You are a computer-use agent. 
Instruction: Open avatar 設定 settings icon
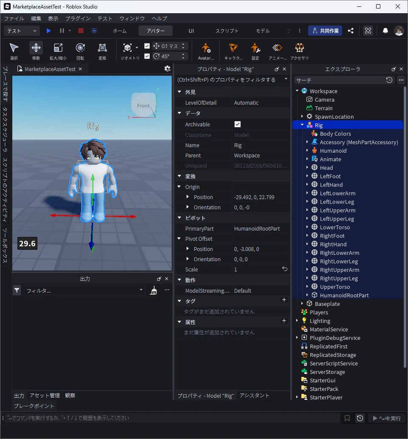[255, 51]
